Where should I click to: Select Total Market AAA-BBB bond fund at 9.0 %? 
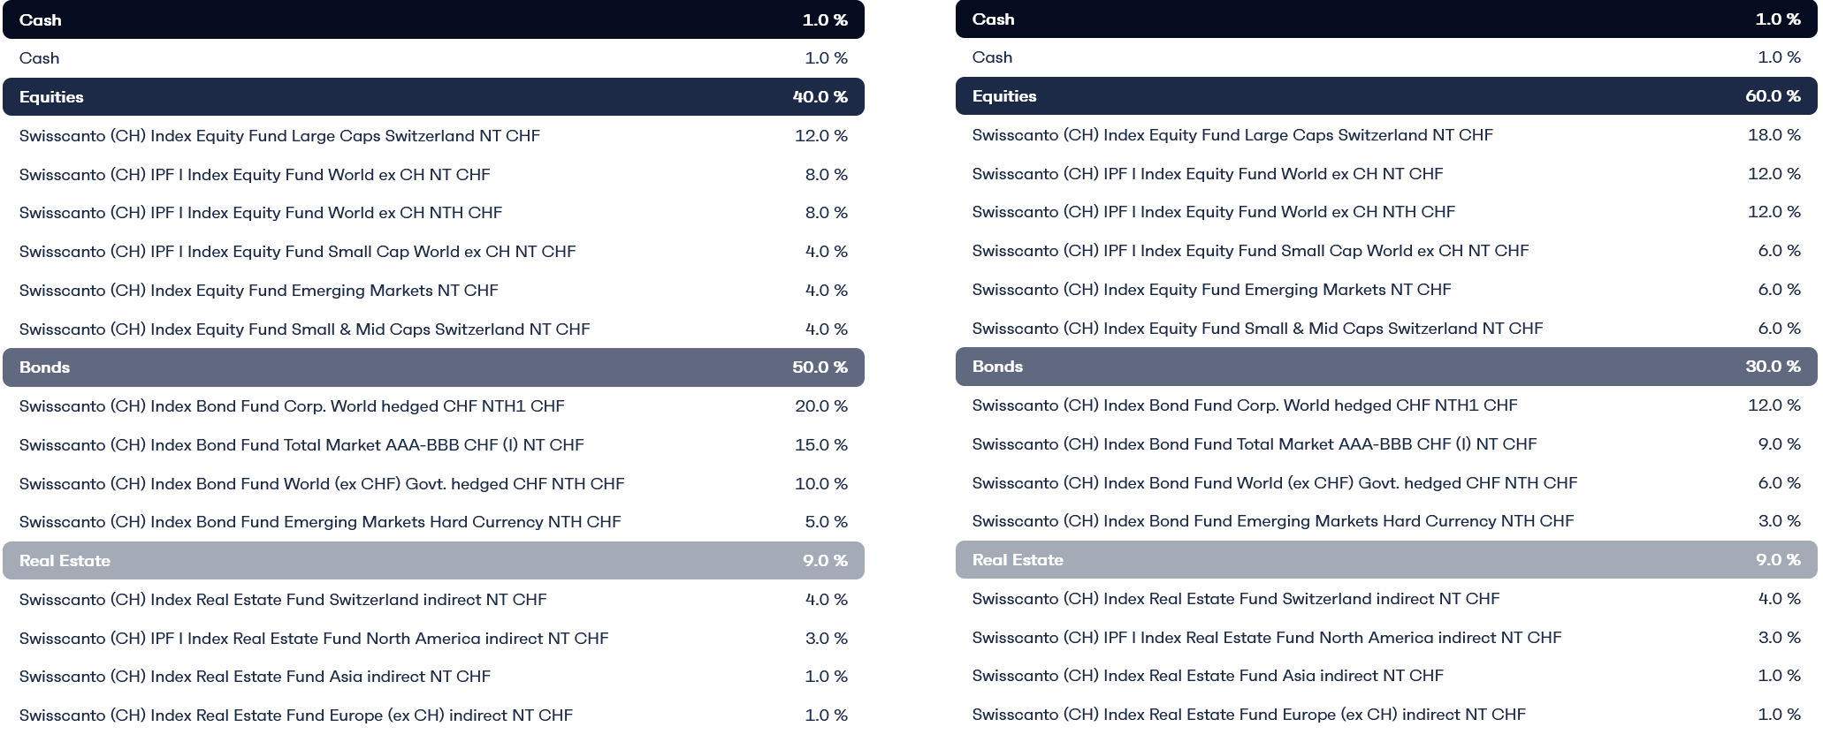click(x=1254, y=444)
